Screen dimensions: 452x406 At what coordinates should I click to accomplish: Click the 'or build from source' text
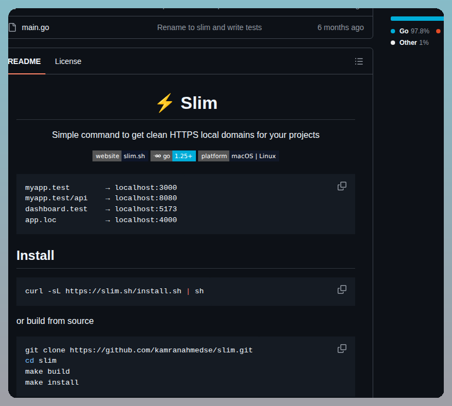pyautogui.click(x=55, y=321)
